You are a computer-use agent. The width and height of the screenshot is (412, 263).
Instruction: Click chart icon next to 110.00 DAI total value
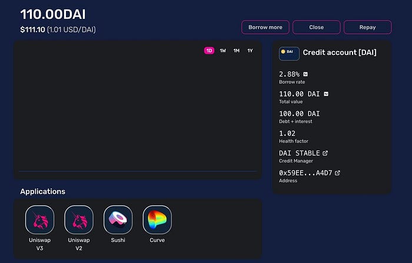point(326,94)
